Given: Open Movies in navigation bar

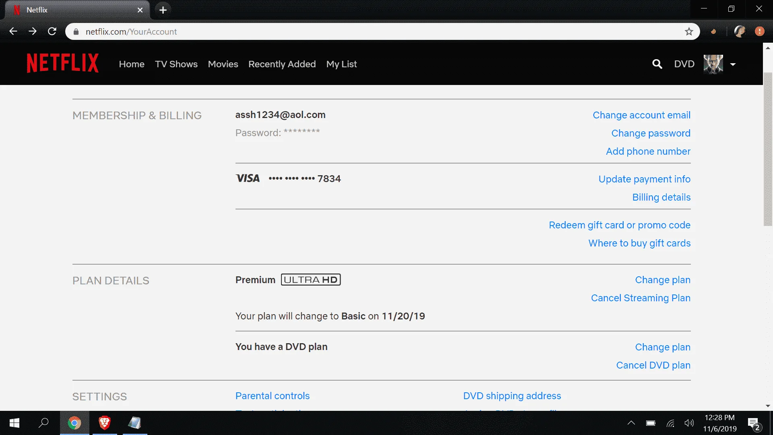Looking at the screenshot, I should [223, 64].
